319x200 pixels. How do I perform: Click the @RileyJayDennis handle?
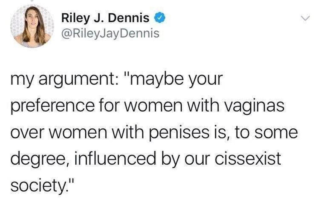[110, 33]
